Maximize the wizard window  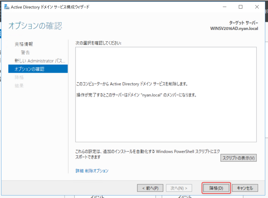241,7
